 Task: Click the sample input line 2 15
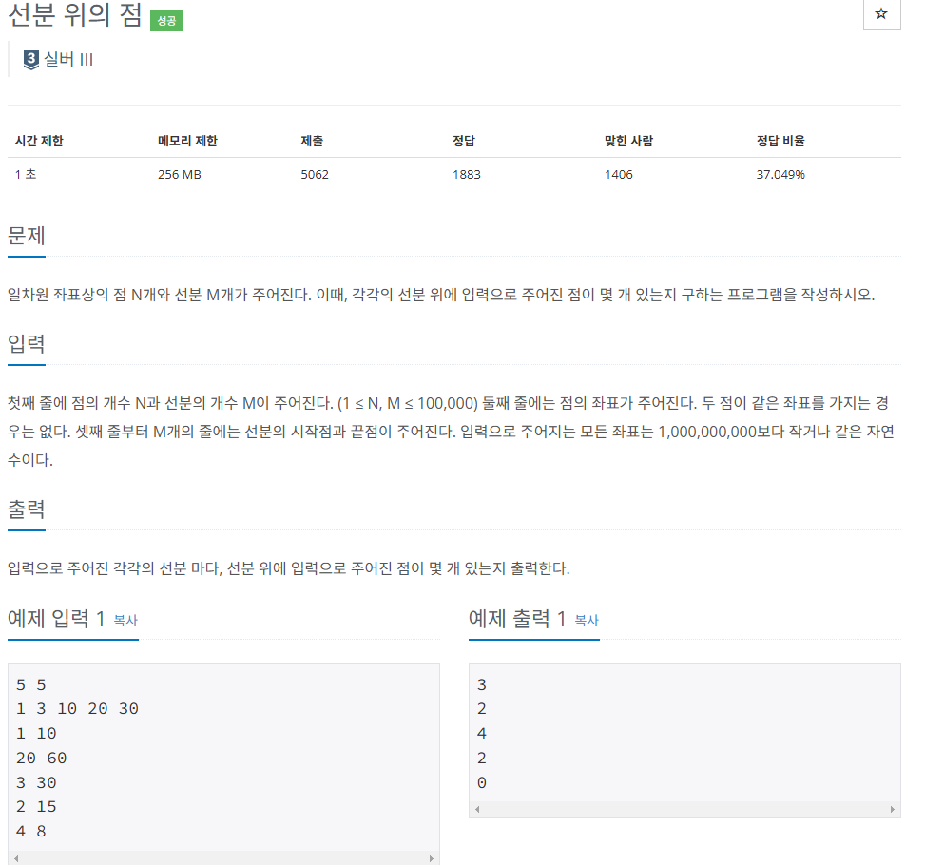tap(36, 807)
